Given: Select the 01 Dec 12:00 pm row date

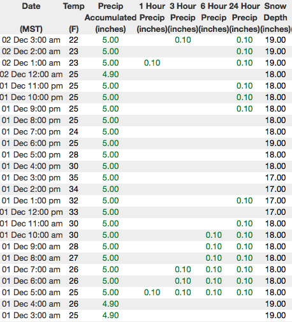Looking at the screenshot, I should [x=31, y=212].
